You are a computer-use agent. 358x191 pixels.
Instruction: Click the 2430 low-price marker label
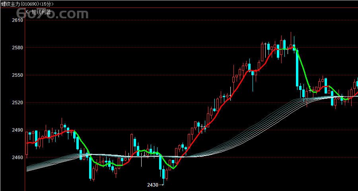click(x=153, y=185)
